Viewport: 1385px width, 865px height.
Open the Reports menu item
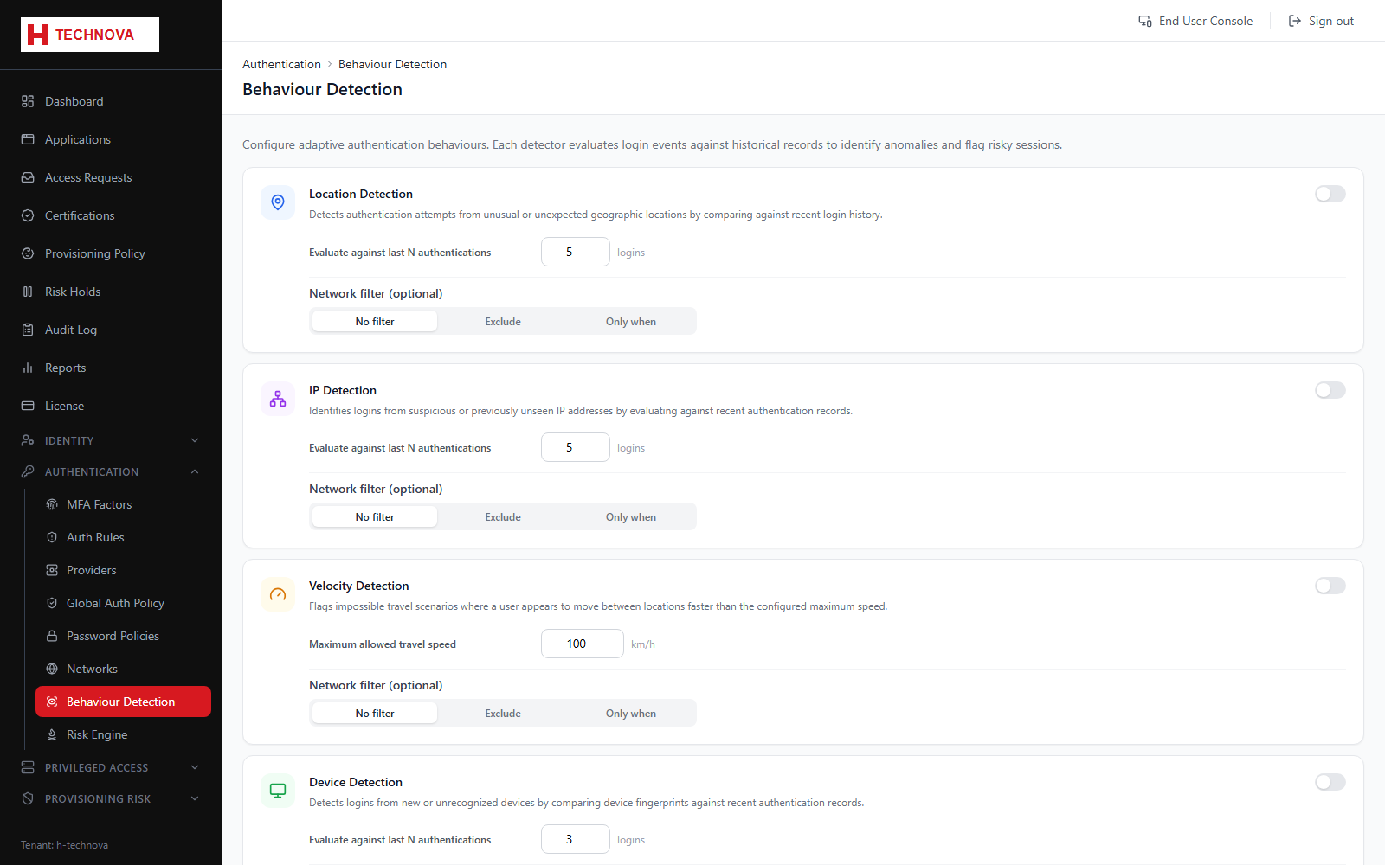click(111, 368)
